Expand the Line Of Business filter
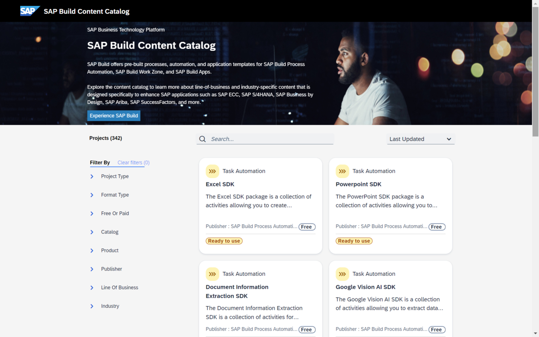The image size is (539, 337). pos(92,288)
